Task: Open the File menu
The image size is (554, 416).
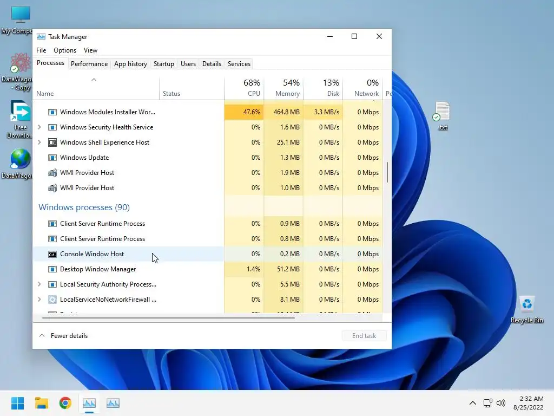Action: pyautogui.click(x=41, y=50)
